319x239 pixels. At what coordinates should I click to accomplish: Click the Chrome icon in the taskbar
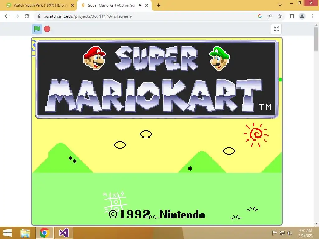(x=45, y=233)
